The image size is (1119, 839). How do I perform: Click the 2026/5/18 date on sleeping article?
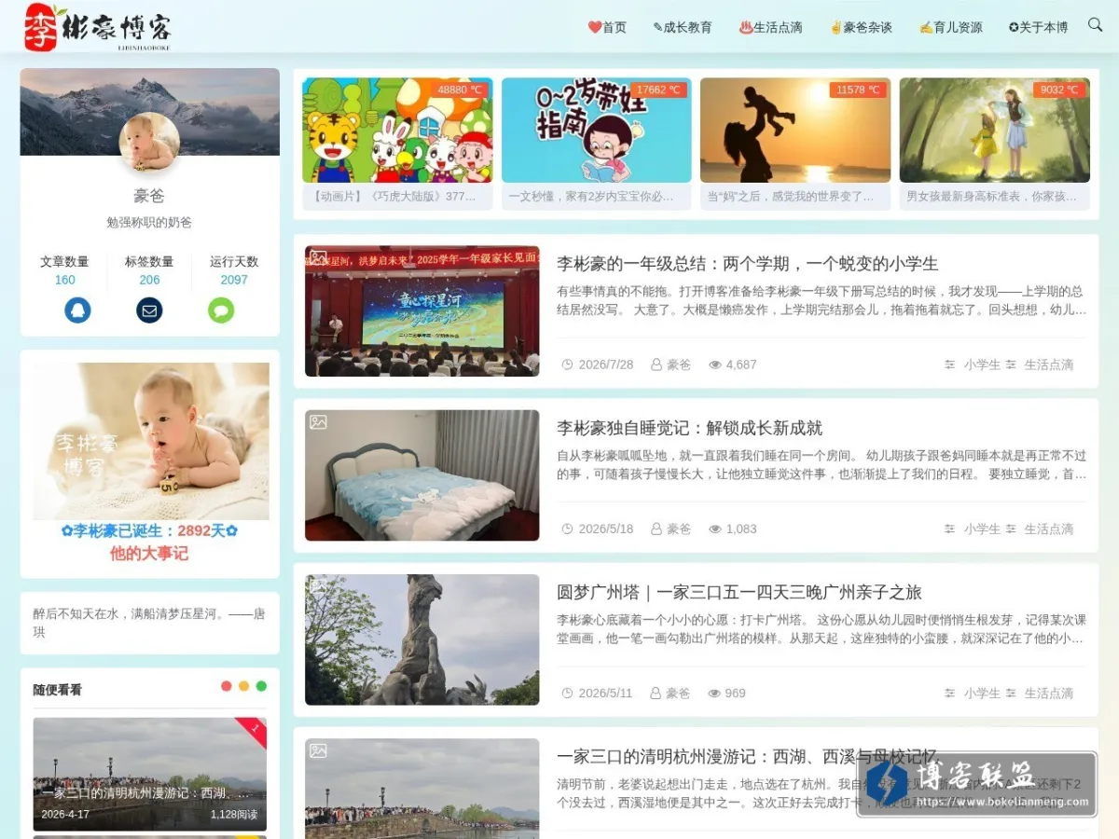598,529
